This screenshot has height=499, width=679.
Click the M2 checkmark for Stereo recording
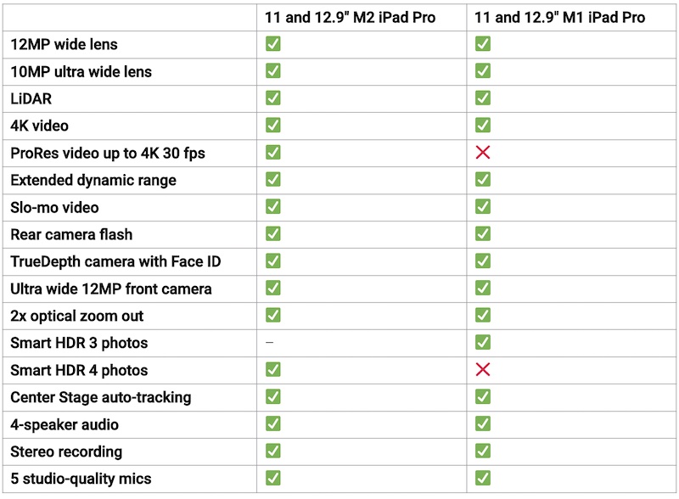click(x=273, y=451)
